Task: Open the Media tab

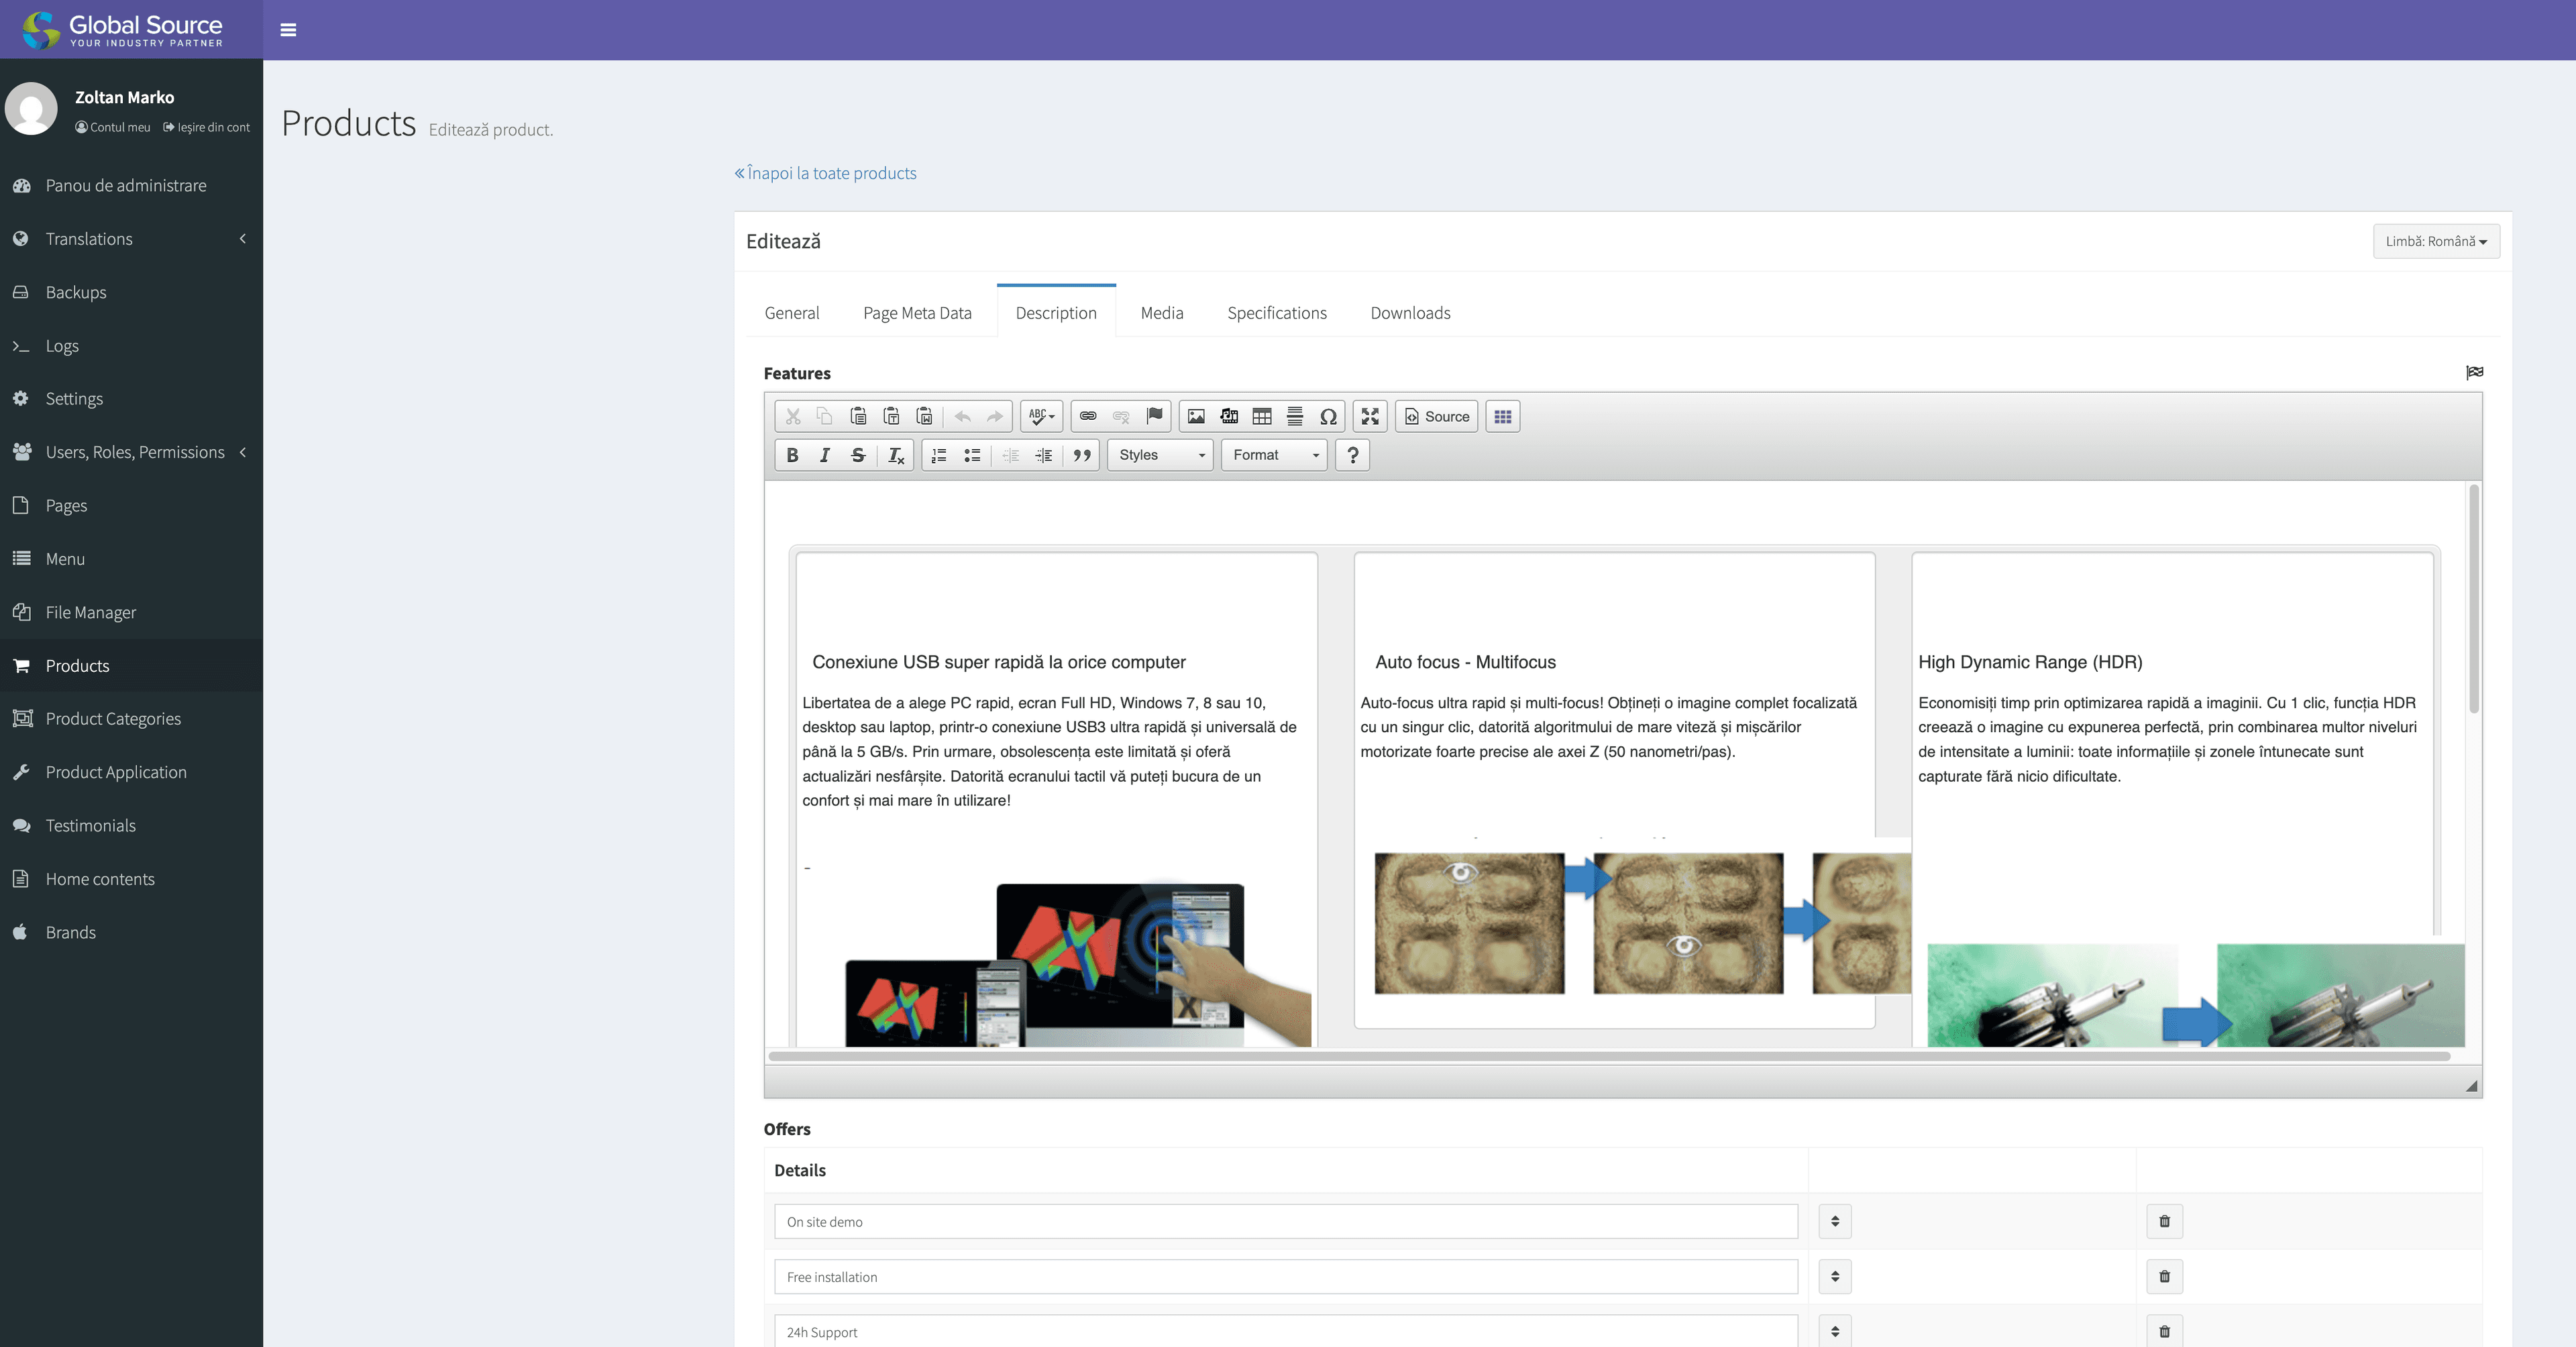Action: coord(1162,312)
